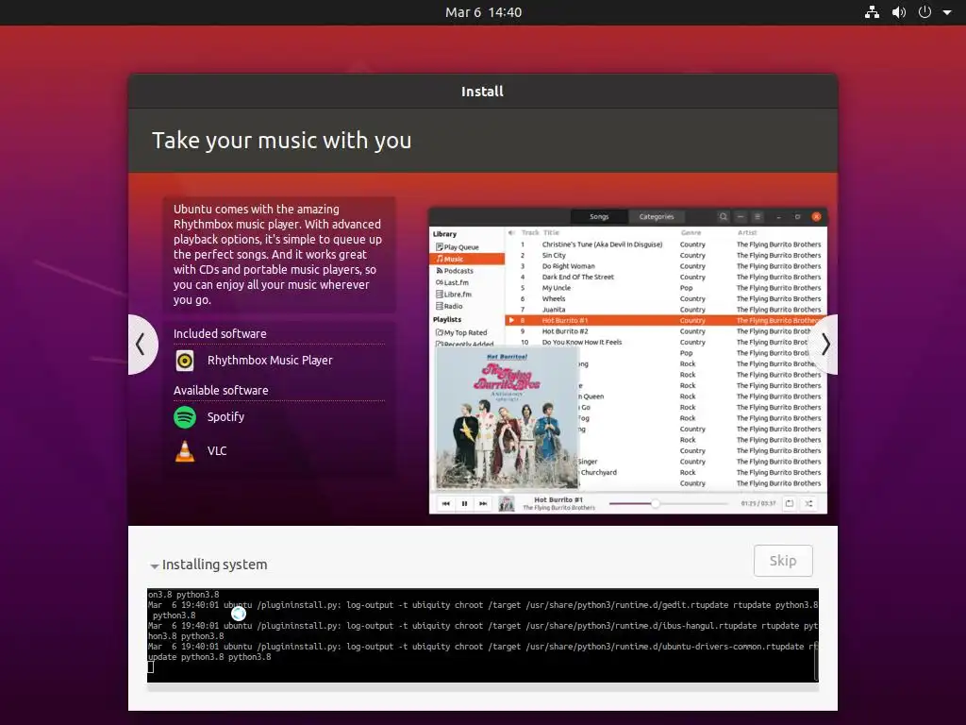Viewport: 966px width, 725px height.
Task: Click the Rhythmbox Music Player label
Action: click(x=270, y=360)
